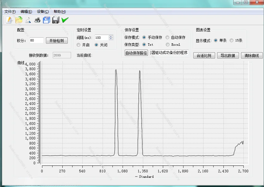
Task: Select 15条 display mode
Action: point(231,40)
